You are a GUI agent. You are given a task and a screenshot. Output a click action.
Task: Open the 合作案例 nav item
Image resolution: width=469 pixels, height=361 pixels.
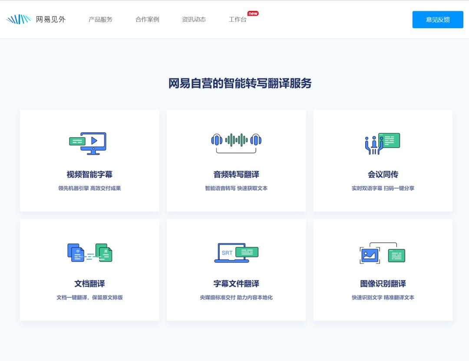click(x=147, y=20)
